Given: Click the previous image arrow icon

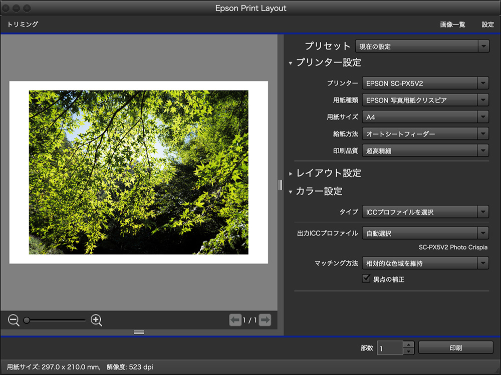Looking at the screenshot, I should (x=235, y=320).
